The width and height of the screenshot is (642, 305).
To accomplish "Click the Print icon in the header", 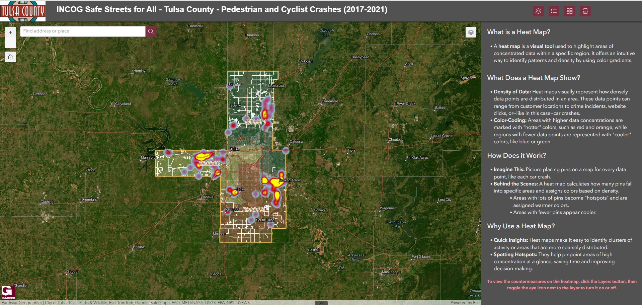I will [585, 11].
